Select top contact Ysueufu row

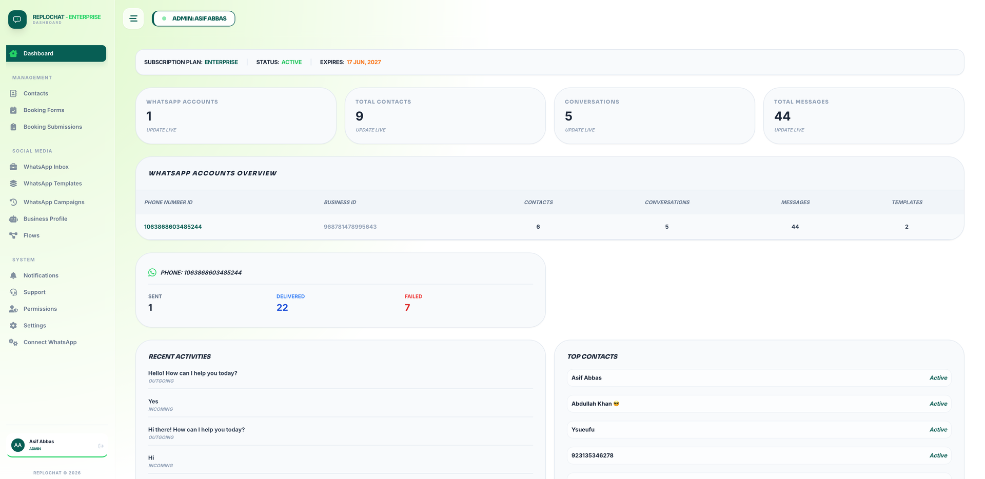[x=759, y=430]
